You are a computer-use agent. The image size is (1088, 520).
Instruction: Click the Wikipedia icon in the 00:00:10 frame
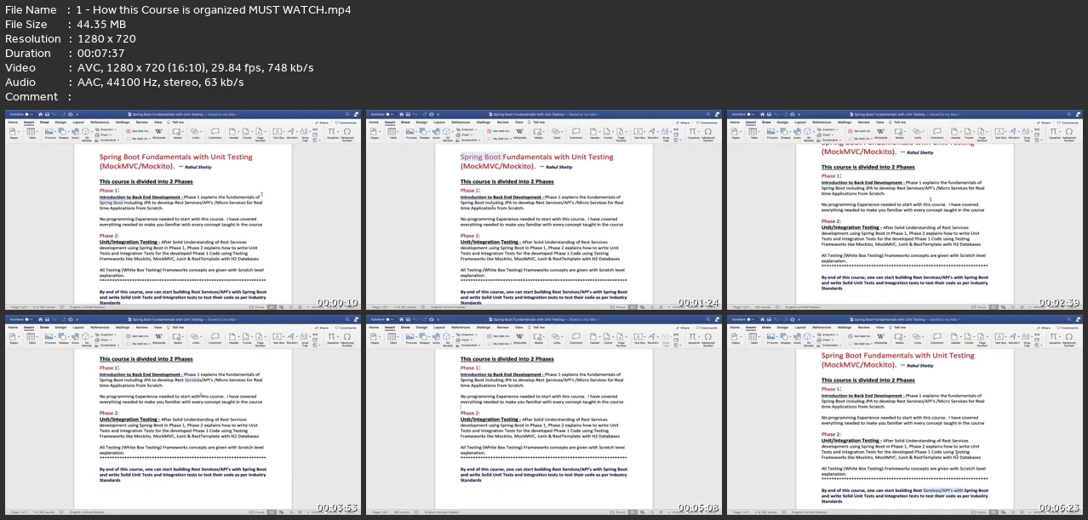pos(160,133)
